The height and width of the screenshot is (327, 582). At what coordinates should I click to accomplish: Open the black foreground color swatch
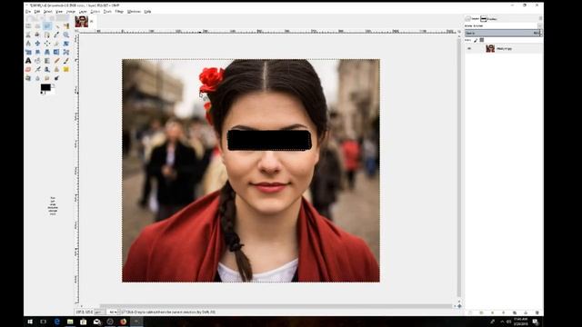pyautogui.click(x=45, y=87)
